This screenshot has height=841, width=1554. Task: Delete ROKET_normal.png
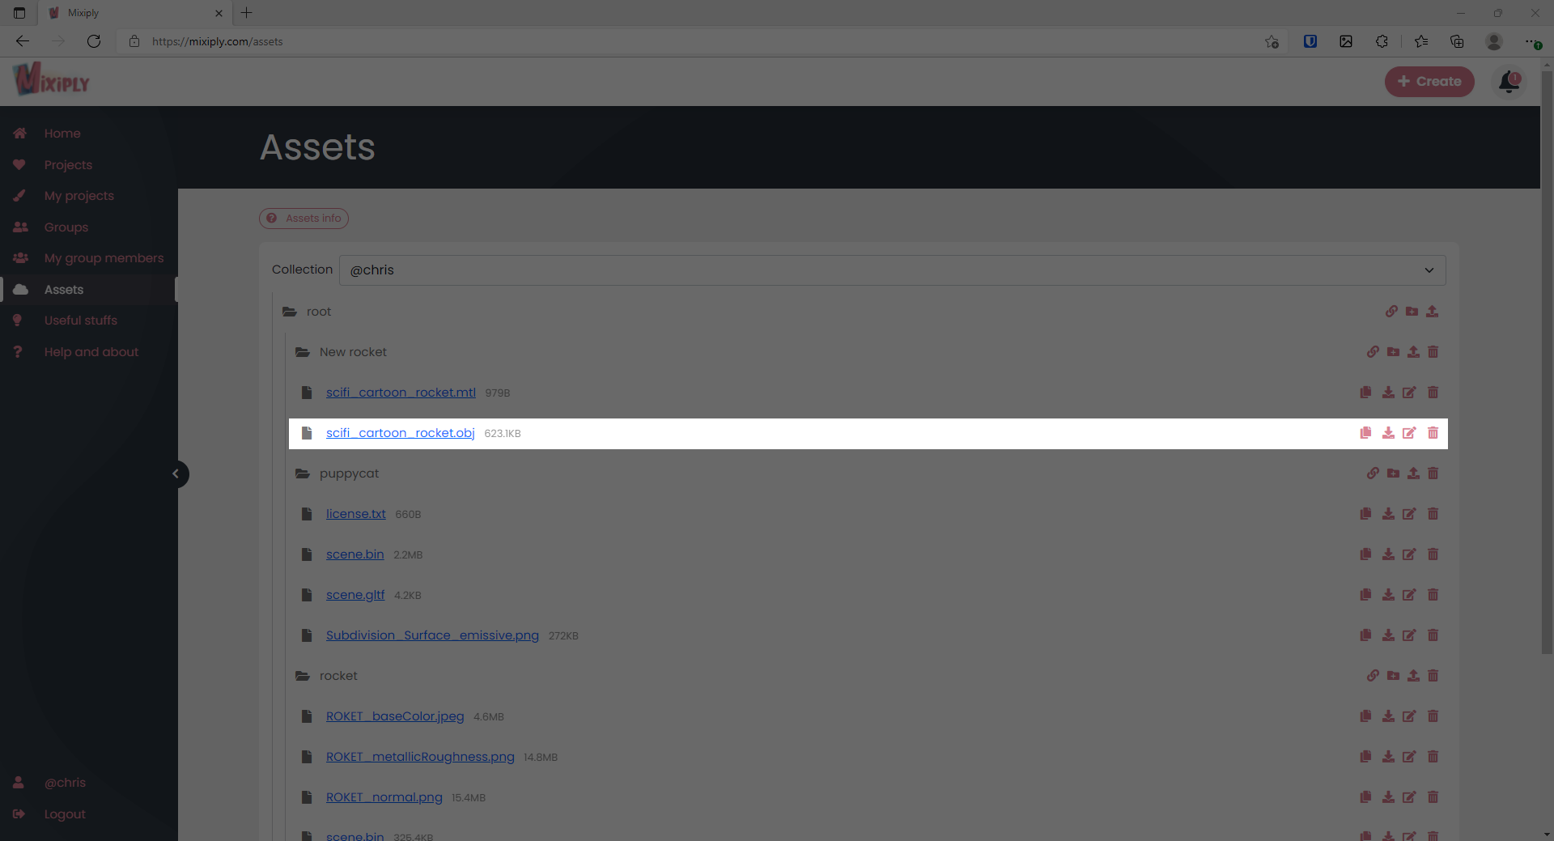(1433, 797)
